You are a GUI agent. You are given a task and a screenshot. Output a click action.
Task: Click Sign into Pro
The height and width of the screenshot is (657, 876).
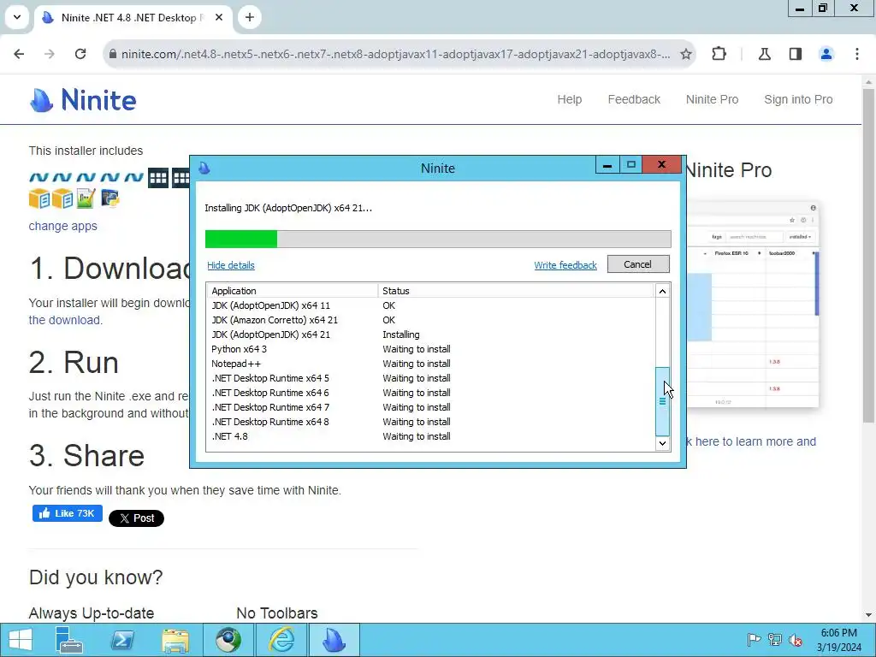coord(798,99)
